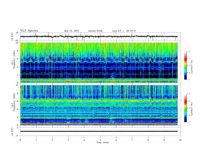Select the date text "Sep. 18, 2025"
Image resolution: width=203 pixels, height=157 pixels.
pos(72,31)
